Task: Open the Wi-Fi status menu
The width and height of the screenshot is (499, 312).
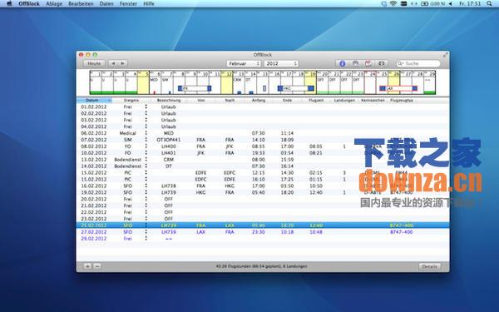Action: [393, 4]
